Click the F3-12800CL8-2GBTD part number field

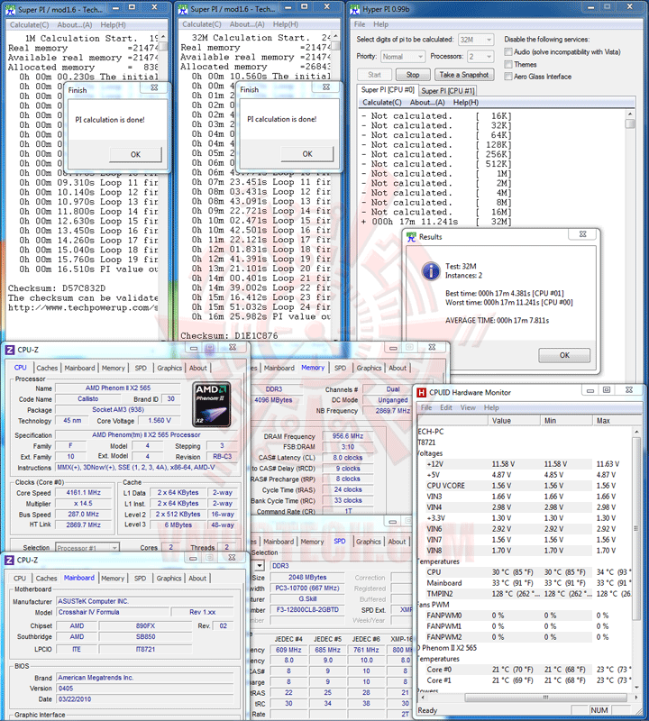306,610
